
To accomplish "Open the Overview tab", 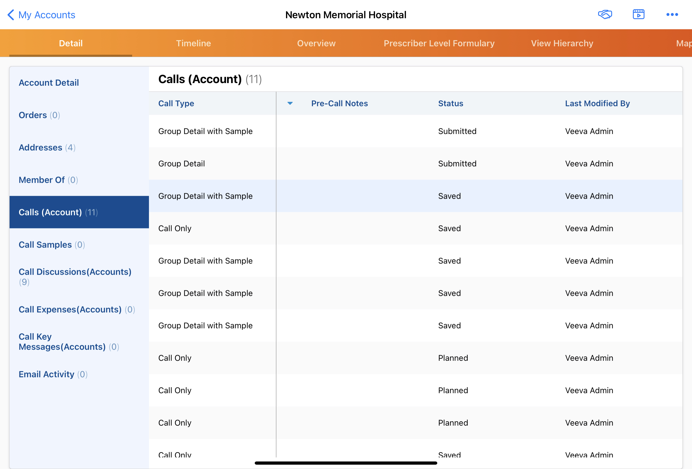I will 316,43.
